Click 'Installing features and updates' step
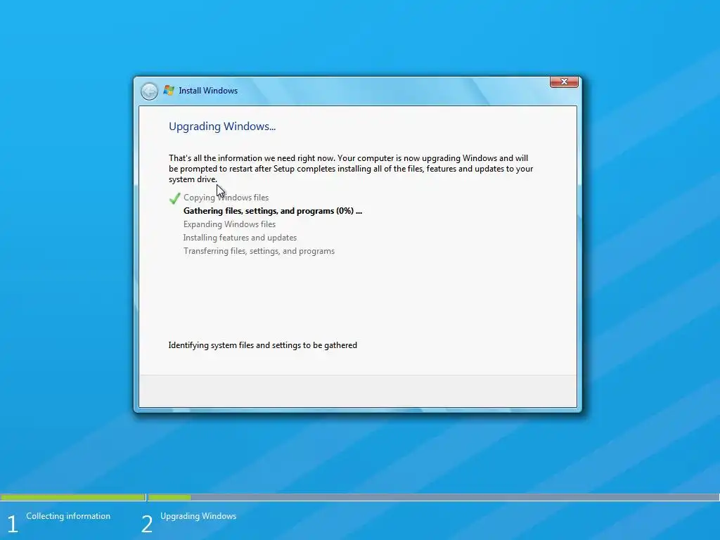This screenshot has width=720, height=540. point(240,238)
